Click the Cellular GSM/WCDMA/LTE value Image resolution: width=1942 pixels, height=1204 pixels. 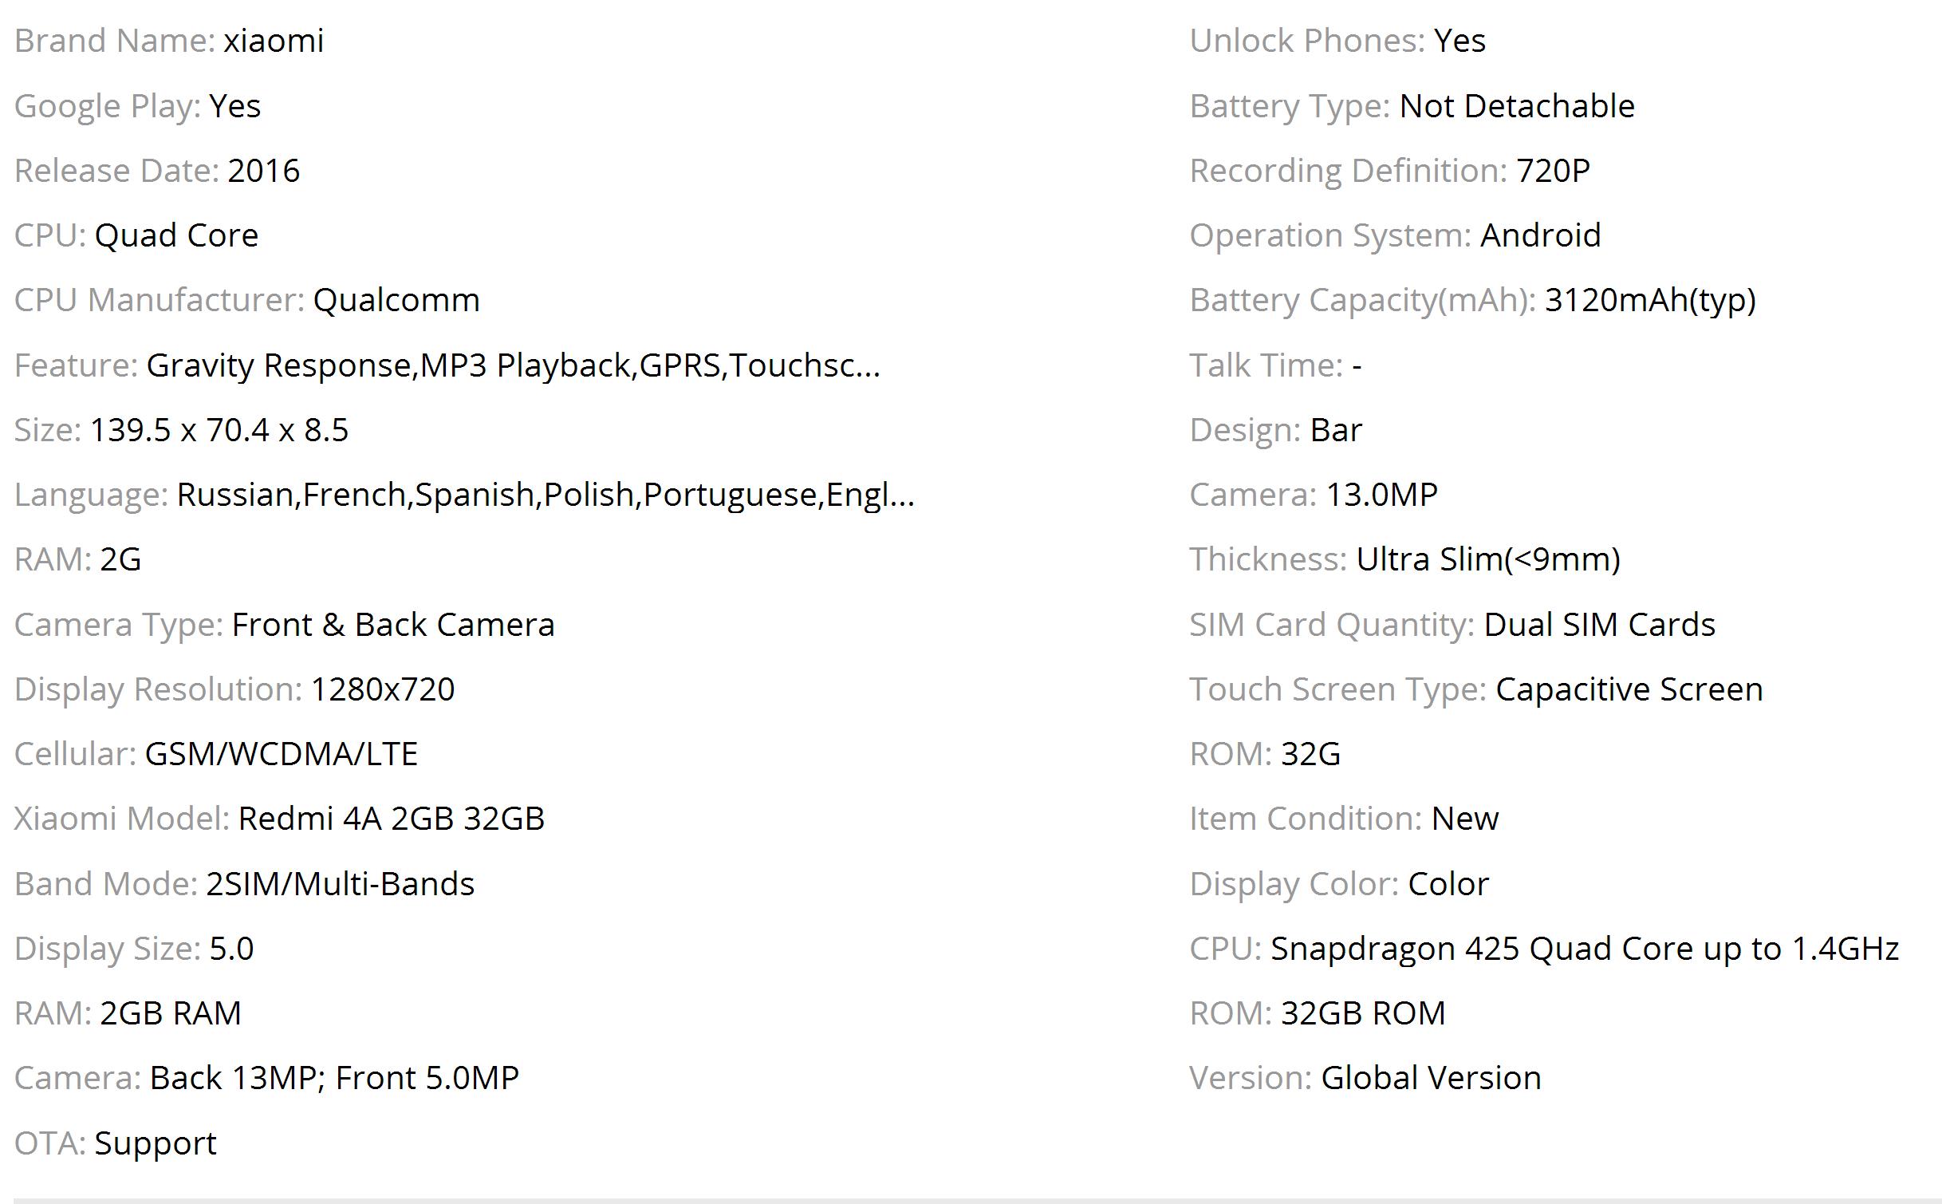click(282, 754)
